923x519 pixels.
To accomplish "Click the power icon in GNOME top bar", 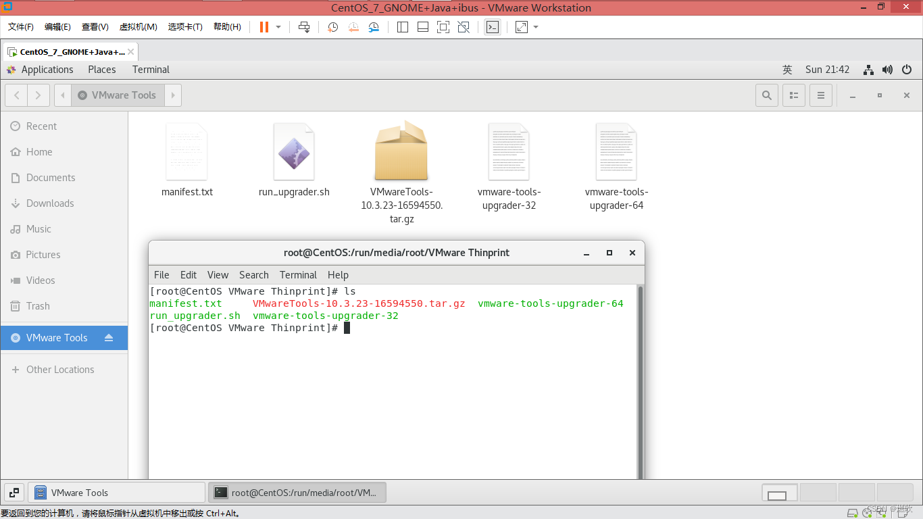I will [907, 70].
